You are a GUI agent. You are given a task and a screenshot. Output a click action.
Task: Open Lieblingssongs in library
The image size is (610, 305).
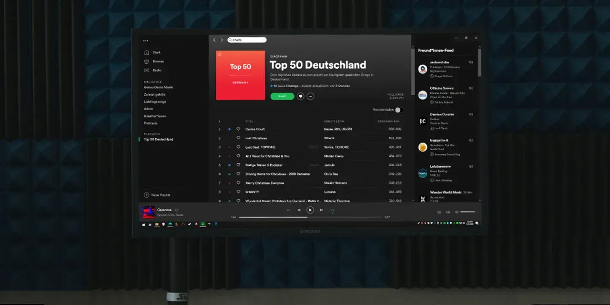point(155,102)
